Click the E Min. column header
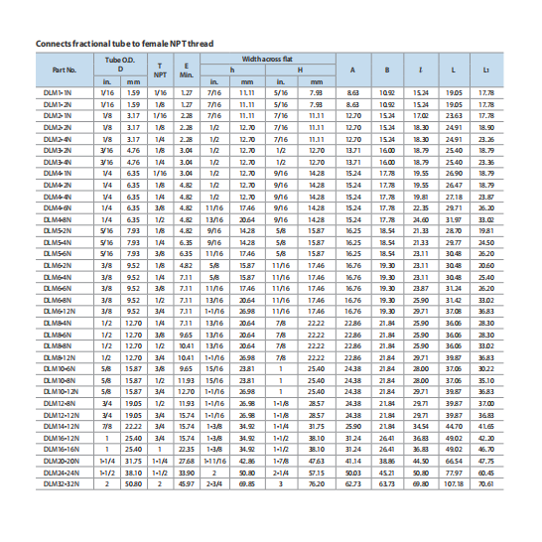This screenshot has height=542, width=542. point(187,70)
